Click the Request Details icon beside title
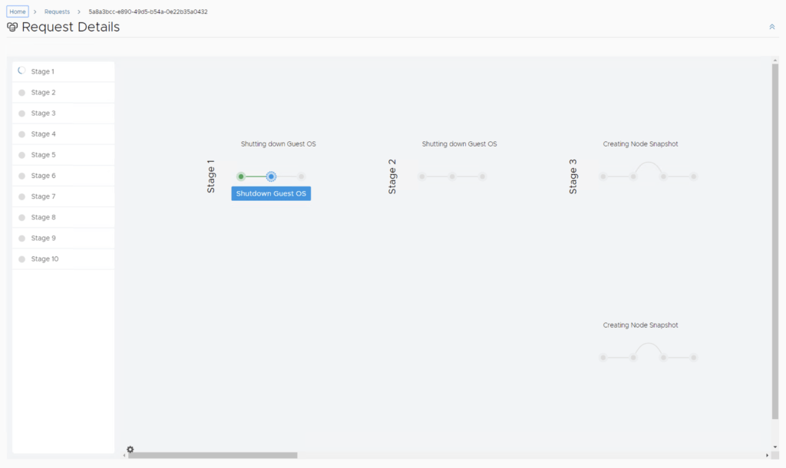Screen dimensions: 786x468 [x=12, y=28]
